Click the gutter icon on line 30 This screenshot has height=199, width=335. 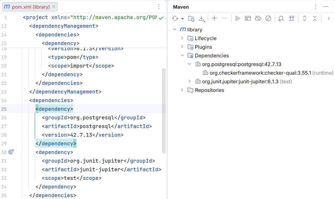point(11,152)
